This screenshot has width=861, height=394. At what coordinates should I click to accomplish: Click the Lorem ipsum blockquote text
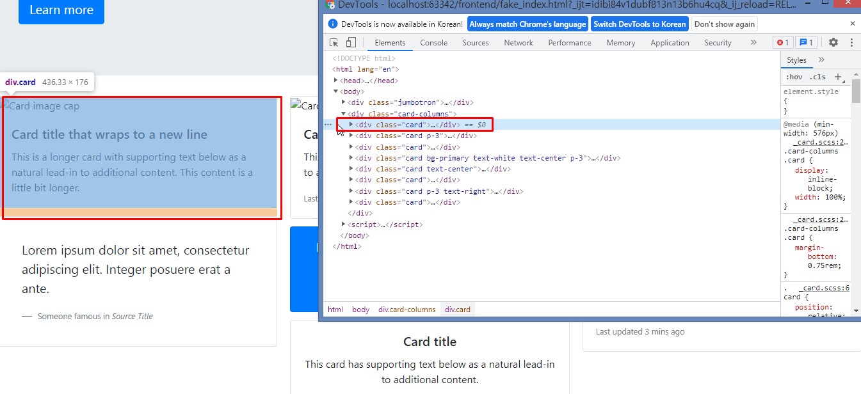(x=136, y=269)
